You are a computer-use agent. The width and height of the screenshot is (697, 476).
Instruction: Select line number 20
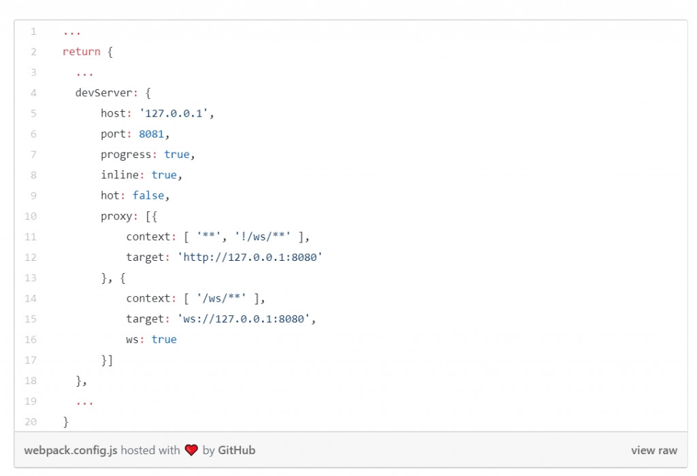click(x=31, y=422)
